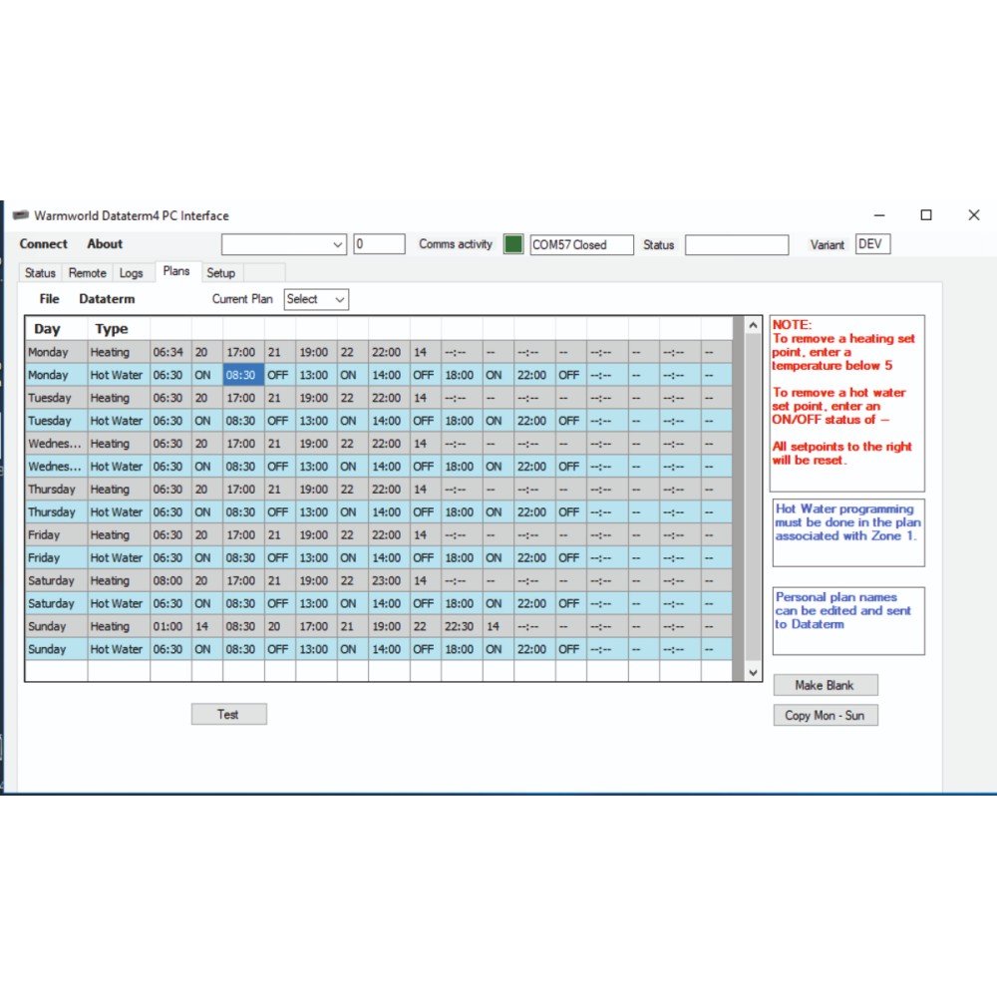
Task: Click the Warmworld Dataterm4 app icon in title bar
Action: click(x=21, y=215)
